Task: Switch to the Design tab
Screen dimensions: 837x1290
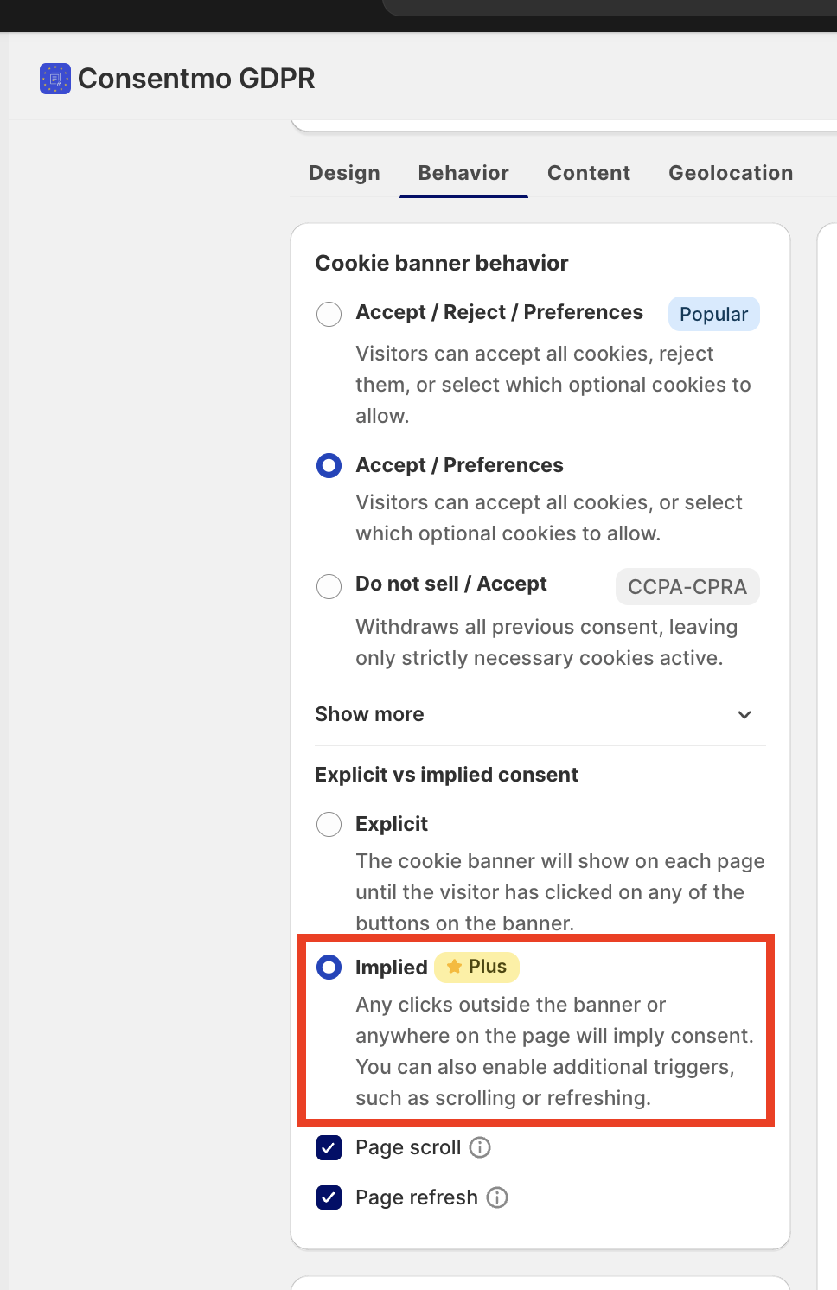Action: tap(344, 173)
